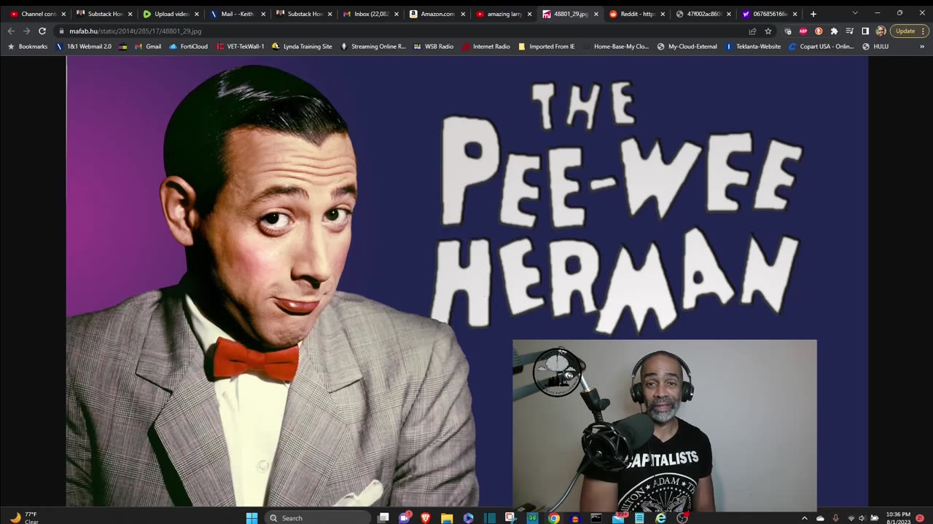Image resolution: width=933 pixels, height=524 pixels.
Task: Open the VET-TekWall-1 bookmark
Action: 240,47
